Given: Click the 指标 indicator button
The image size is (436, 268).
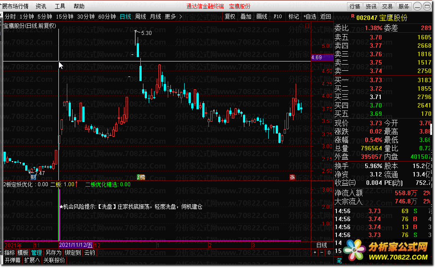Looking at the screenshot, I should point(9,253).
